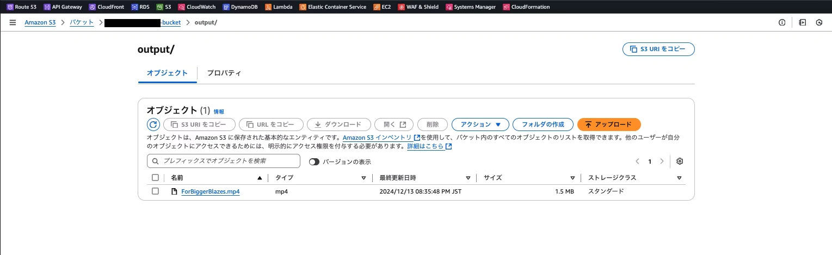Image resolution: width=832 pixels, height=255 pixels.
Task: Click the 削除 button
Action: point(433,125)
